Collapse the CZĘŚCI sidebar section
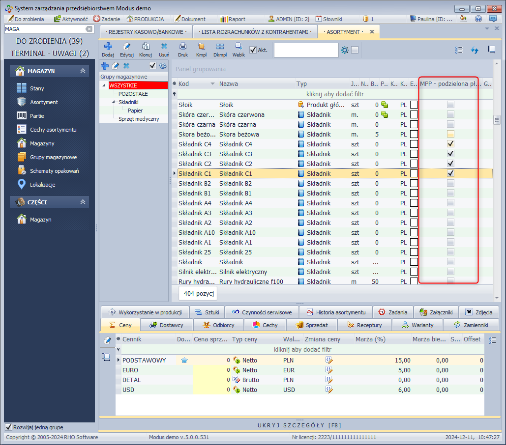The width and height of the screenshot is (506, 445). (x=83, y=202)
